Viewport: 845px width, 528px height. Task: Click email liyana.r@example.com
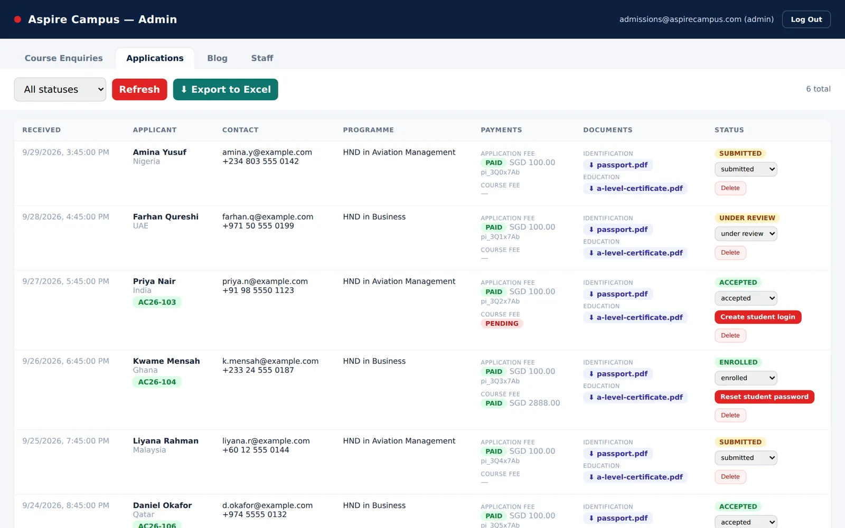point(266,440)
